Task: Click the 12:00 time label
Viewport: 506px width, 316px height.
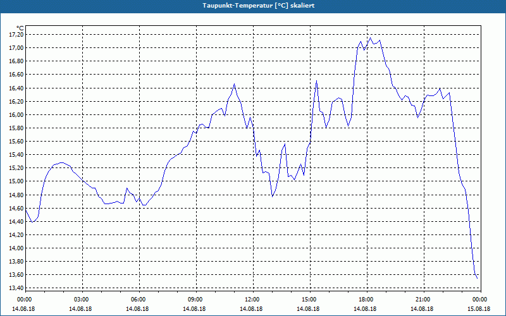Action: pyautogui.click(x=253, y=300)
